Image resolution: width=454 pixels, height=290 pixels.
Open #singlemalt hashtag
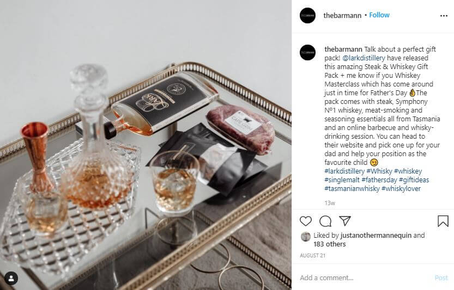coord(342,180)
